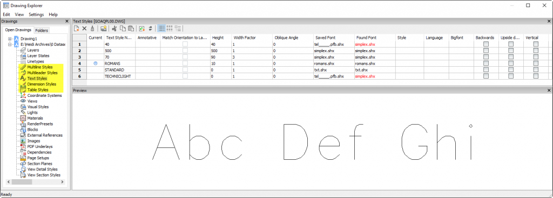This screenshot has width=553, height=198.
Task: Close the Drawings panel
Action: point(67,22)
